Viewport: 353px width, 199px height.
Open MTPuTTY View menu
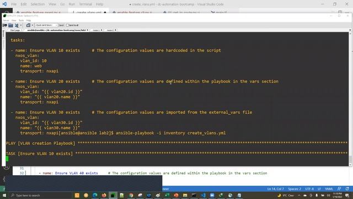tap(14, 20)
